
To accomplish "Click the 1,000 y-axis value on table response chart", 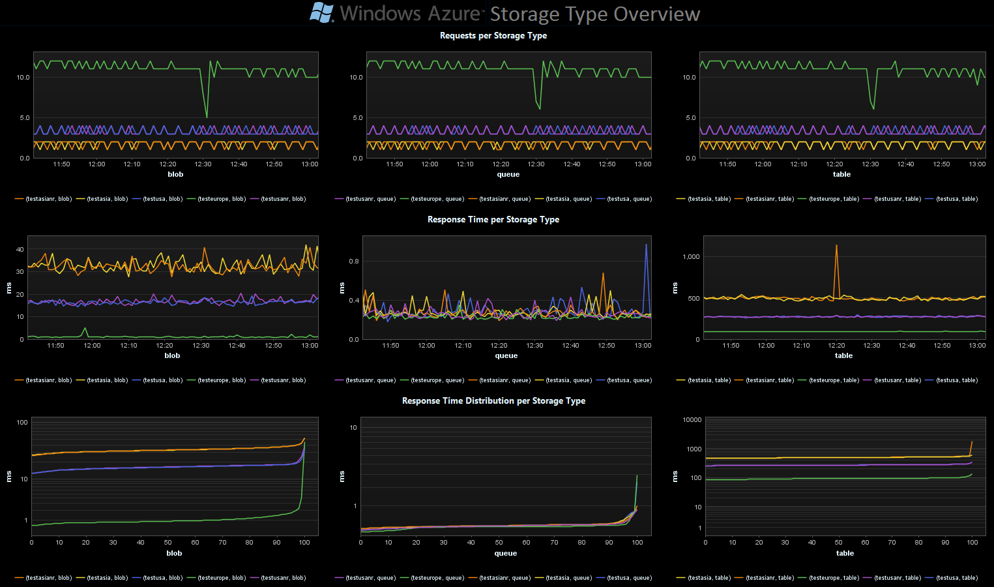I will [x=691, y=257].
